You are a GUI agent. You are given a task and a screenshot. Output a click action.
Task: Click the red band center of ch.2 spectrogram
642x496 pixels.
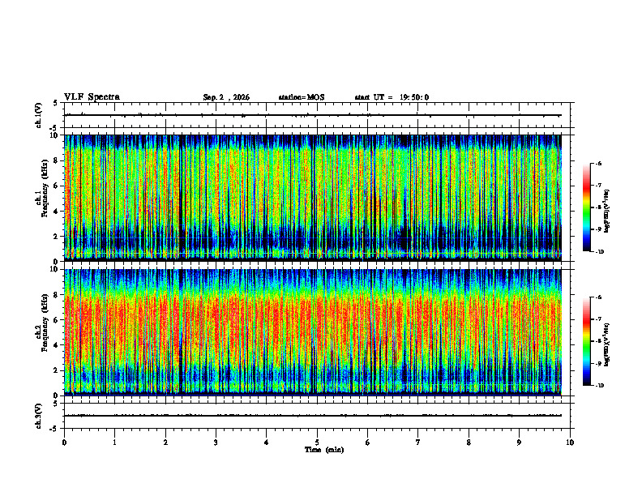tap(313, 323)
